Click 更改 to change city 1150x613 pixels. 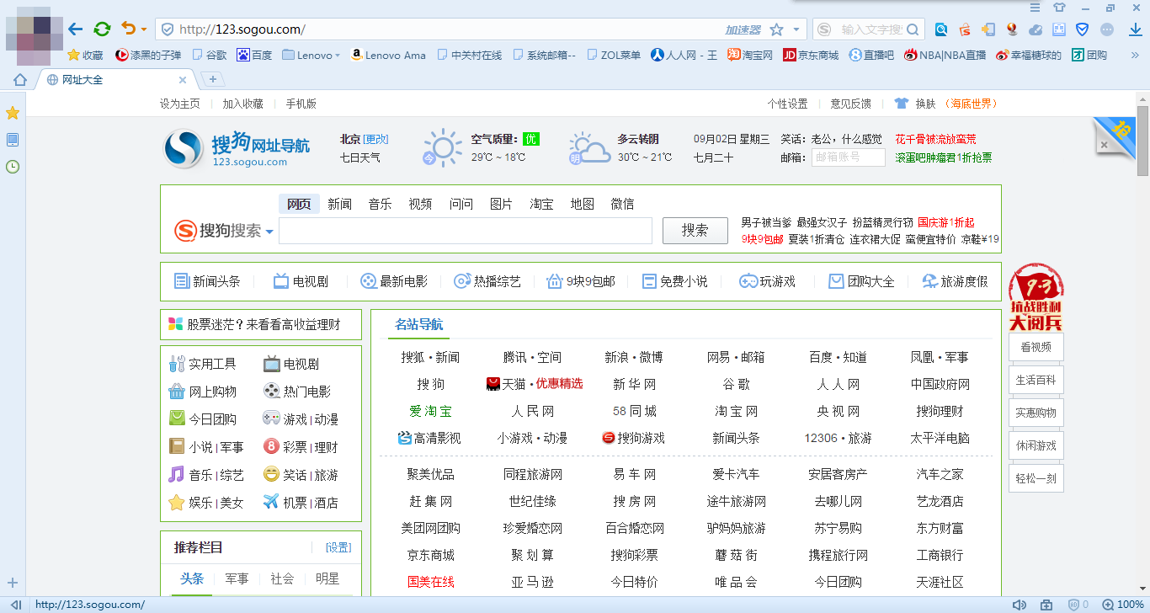[x=375, y=139]
